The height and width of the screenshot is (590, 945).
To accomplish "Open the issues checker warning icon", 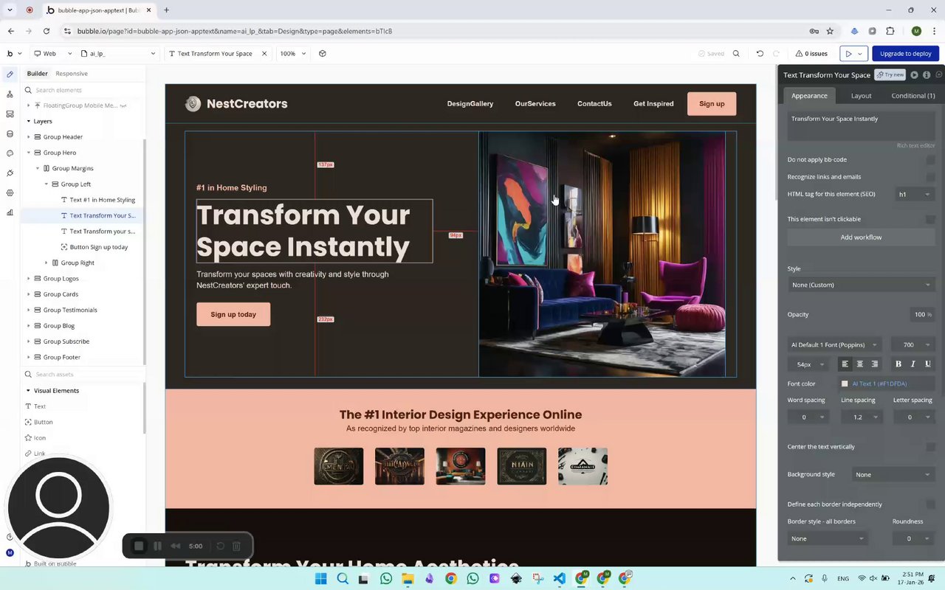I will pyautogui.click(x=799, y=53).
